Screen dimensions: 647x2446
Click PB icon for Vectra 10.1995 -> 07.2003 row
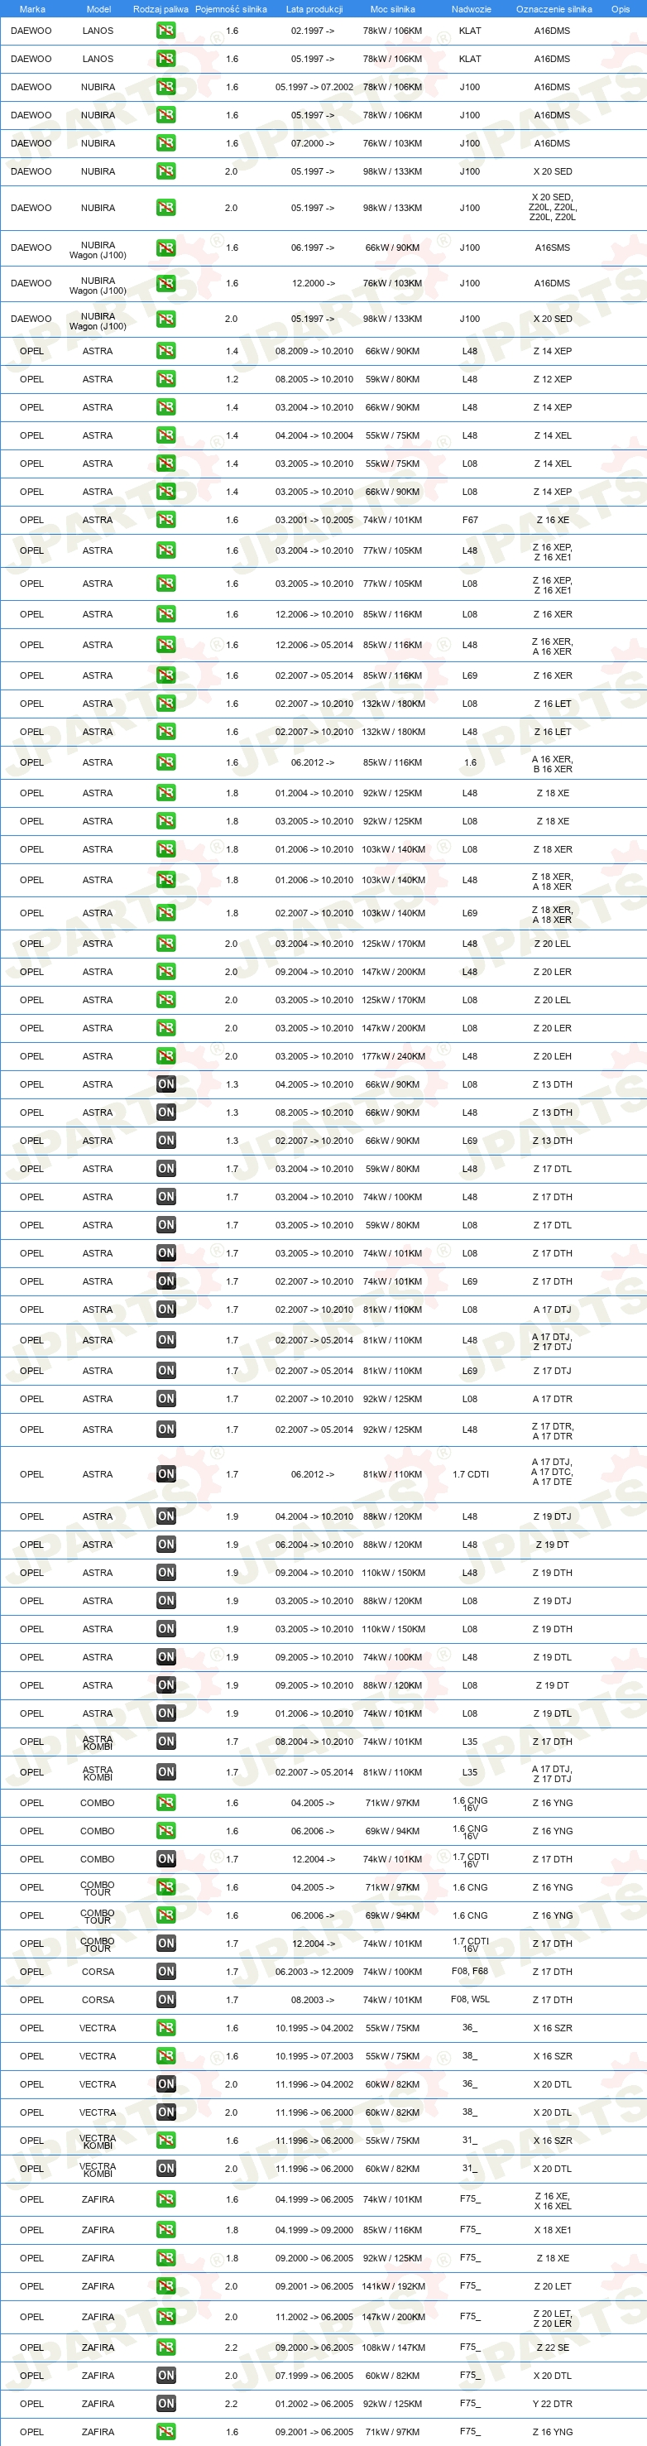pyautogui.click(x=166, y=2056)
